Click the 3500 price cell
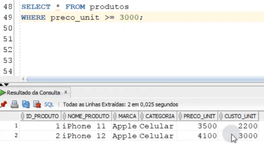The height and width of the screenshot is (147, 264). click(x=197, y=126)
